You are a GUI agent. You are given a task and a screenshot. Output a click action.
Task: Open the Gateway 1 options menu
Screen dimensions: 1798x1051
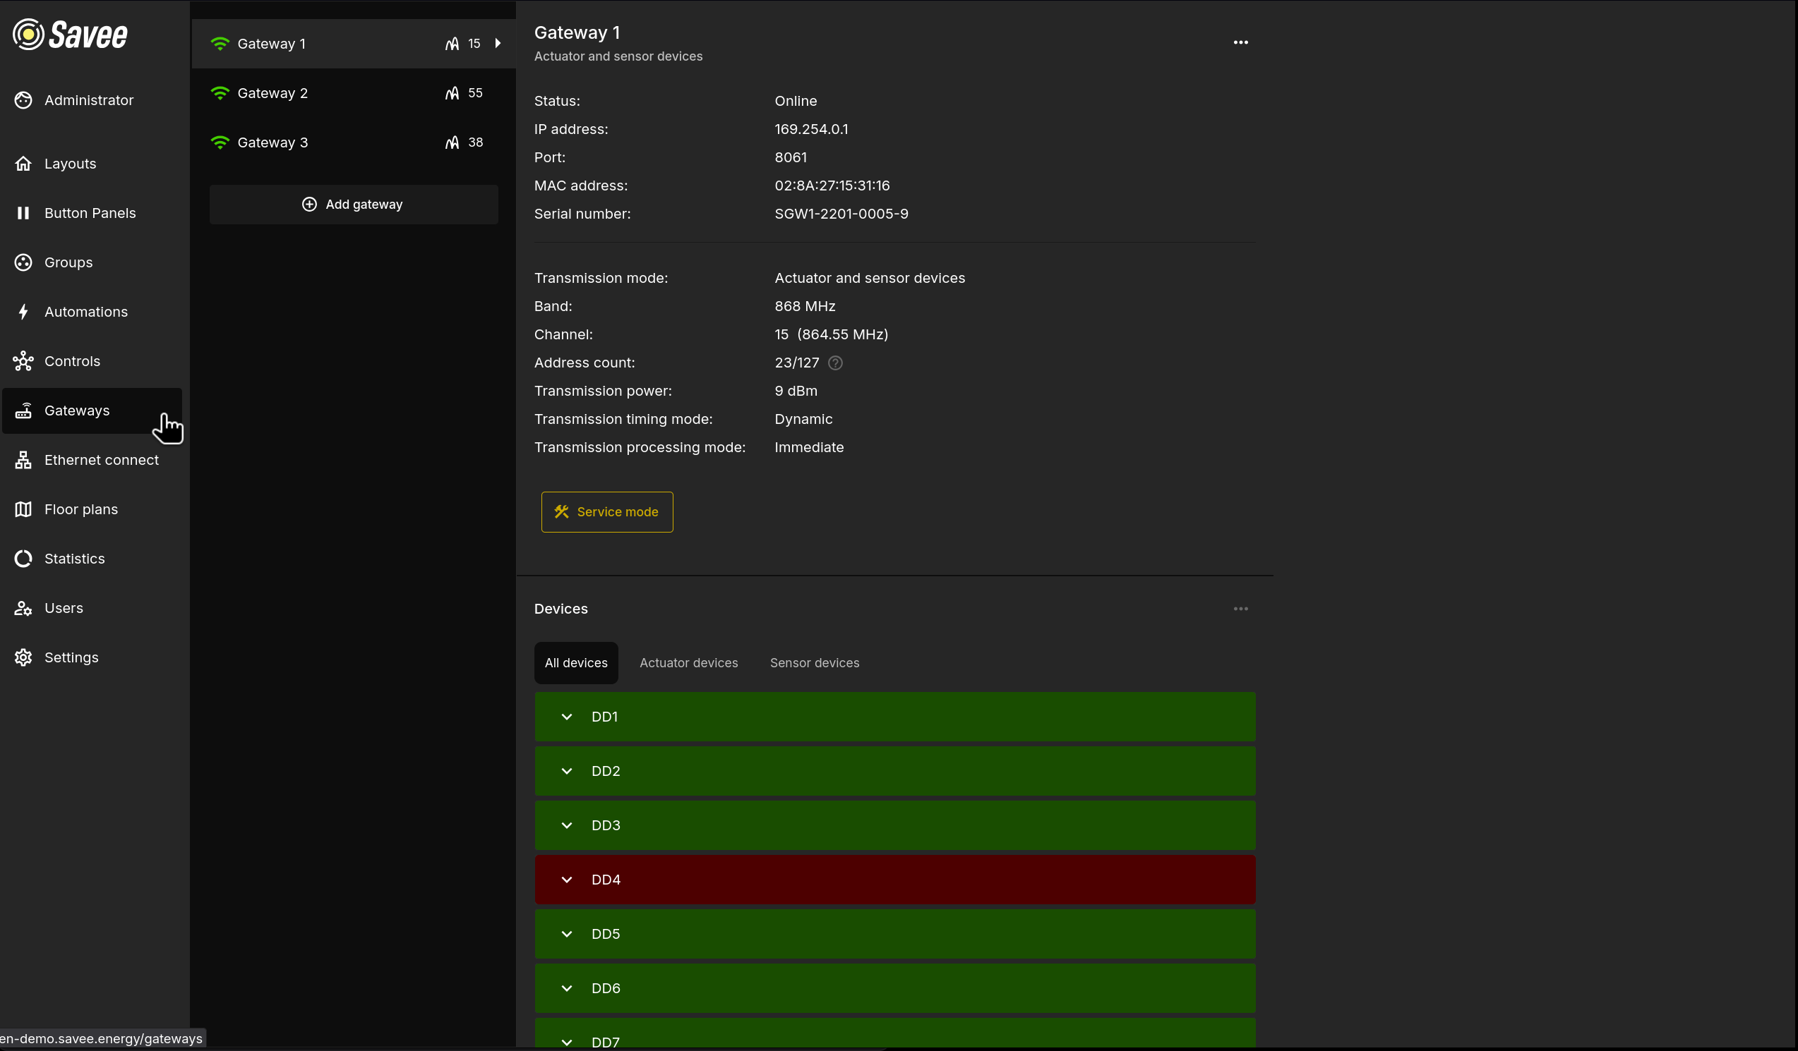(x=1241, y=42)
